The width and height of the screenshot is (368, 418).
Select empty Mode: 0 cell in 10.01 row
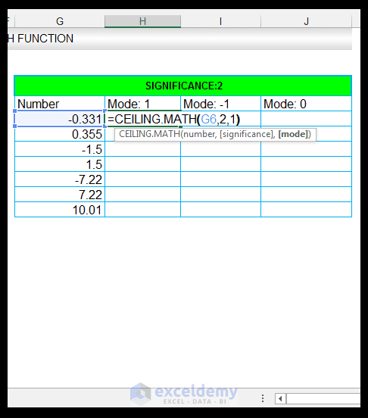click(306, 210)
